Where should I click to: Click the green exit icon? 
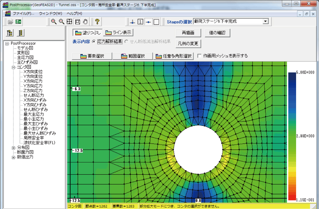click(x=18, y=21)
